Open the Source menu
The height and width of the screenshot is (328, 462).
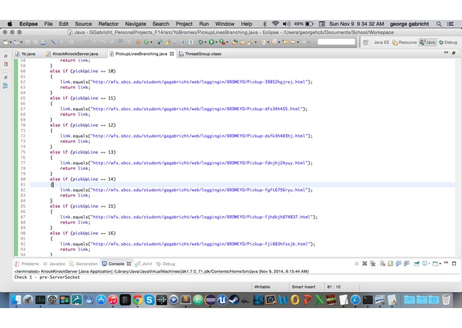tap(83, 24)
